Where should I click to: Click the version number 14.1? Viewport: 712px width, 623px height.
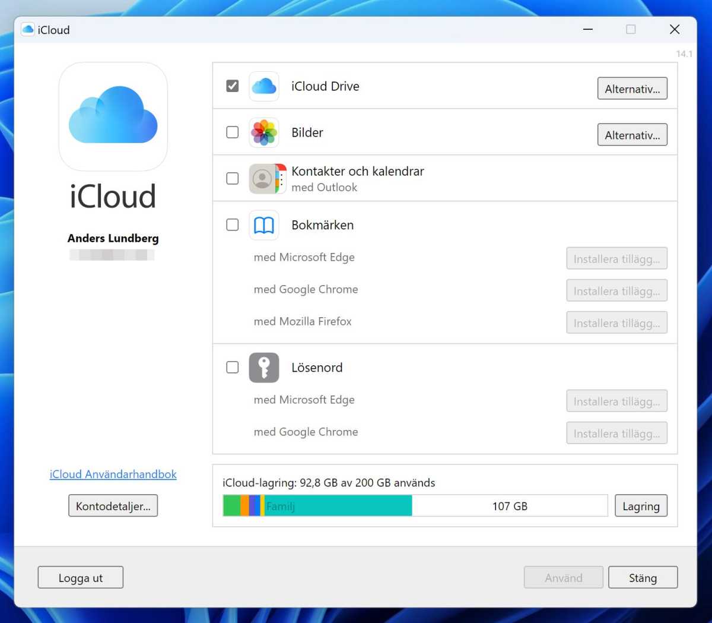[x=684, y=53]
